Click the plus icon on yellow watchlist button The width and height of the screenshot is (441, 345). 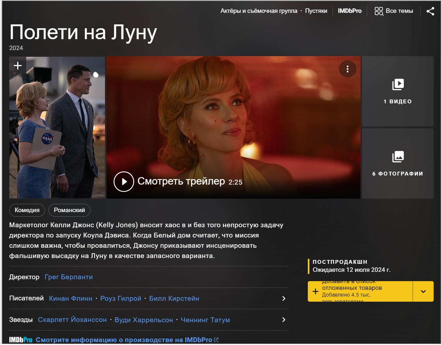coord(316,291)
